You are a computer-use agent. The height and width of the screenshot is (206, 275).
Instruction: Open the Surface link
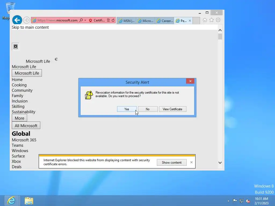[x=18, y=156]
